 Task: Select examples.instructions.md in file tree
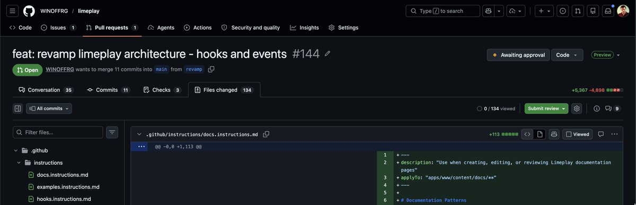[68, 187]
